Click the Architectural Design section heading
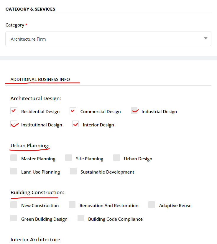The height and width of the screenshot is (244, 217). (x=36, y=98)
